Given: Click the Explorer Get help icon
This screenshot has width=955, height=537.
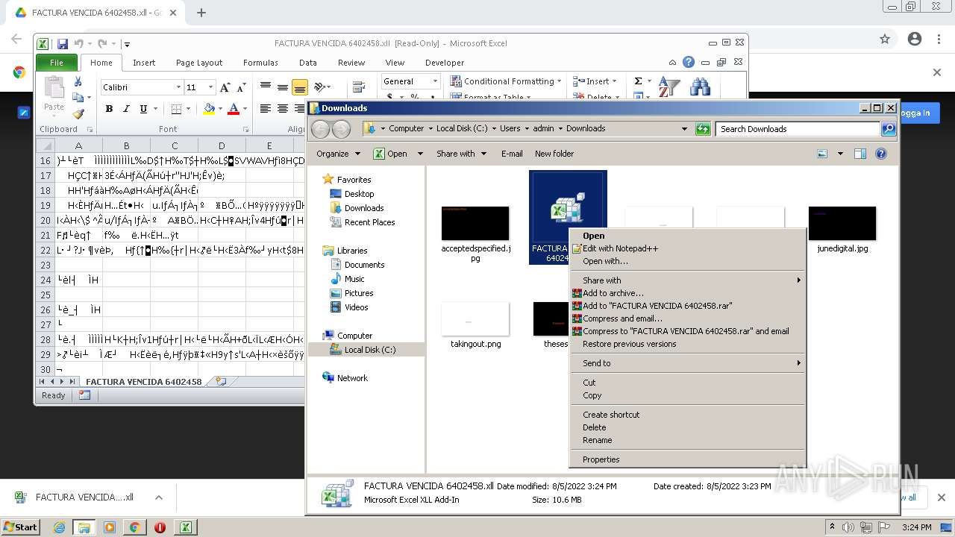Looking at the screenshot, I should click(x=881, y=154).
